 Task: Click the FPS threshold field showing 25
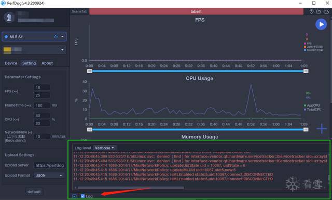tap(42, 95)
